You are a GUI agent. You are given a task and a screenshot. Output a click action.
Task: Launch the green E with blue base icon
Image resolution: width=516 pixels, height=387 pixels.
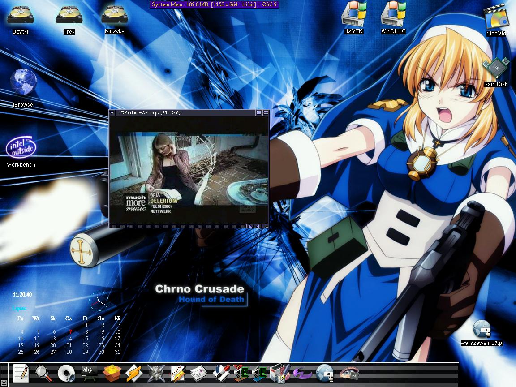pyautogui.click(x=260, y=374)
